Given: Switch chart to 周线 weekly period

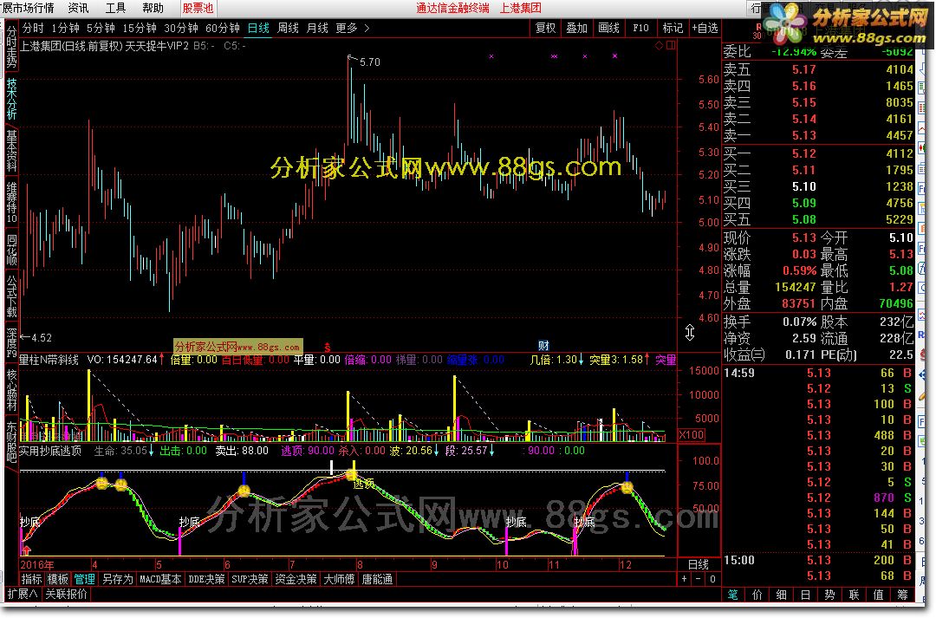Looking at the screenshot, I should (289, 28).
